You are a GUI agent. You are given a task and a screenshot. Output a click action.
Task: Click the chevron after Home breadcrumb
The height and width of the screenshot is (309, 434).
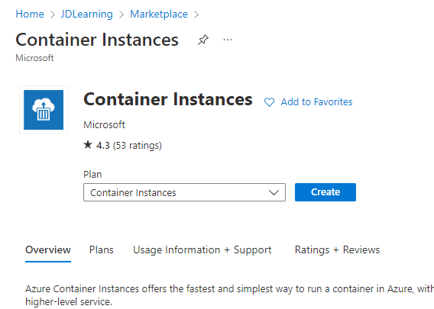click(52, 14)
